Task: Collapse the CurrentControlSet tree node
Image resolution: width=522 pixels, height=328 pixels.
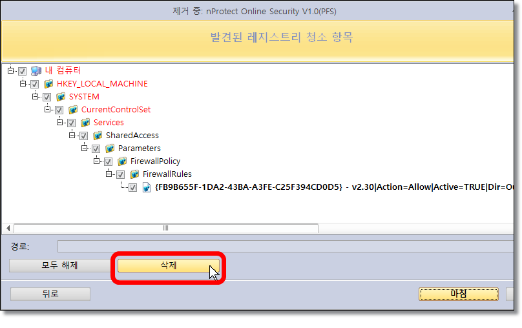Action: click(47, 110)
